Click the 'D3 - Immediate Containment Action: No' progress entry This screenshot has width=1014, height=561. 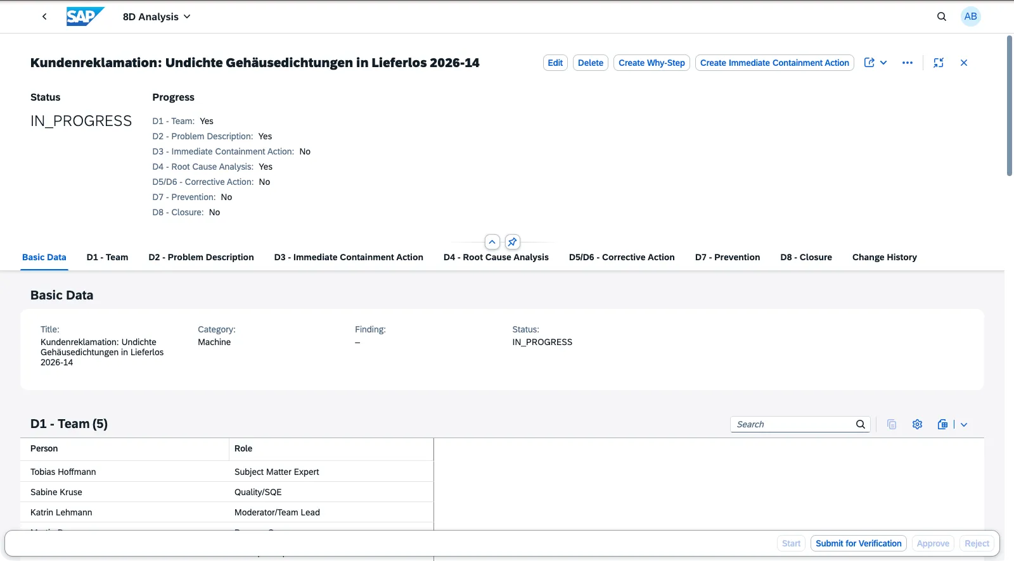[x=231, y=151]
